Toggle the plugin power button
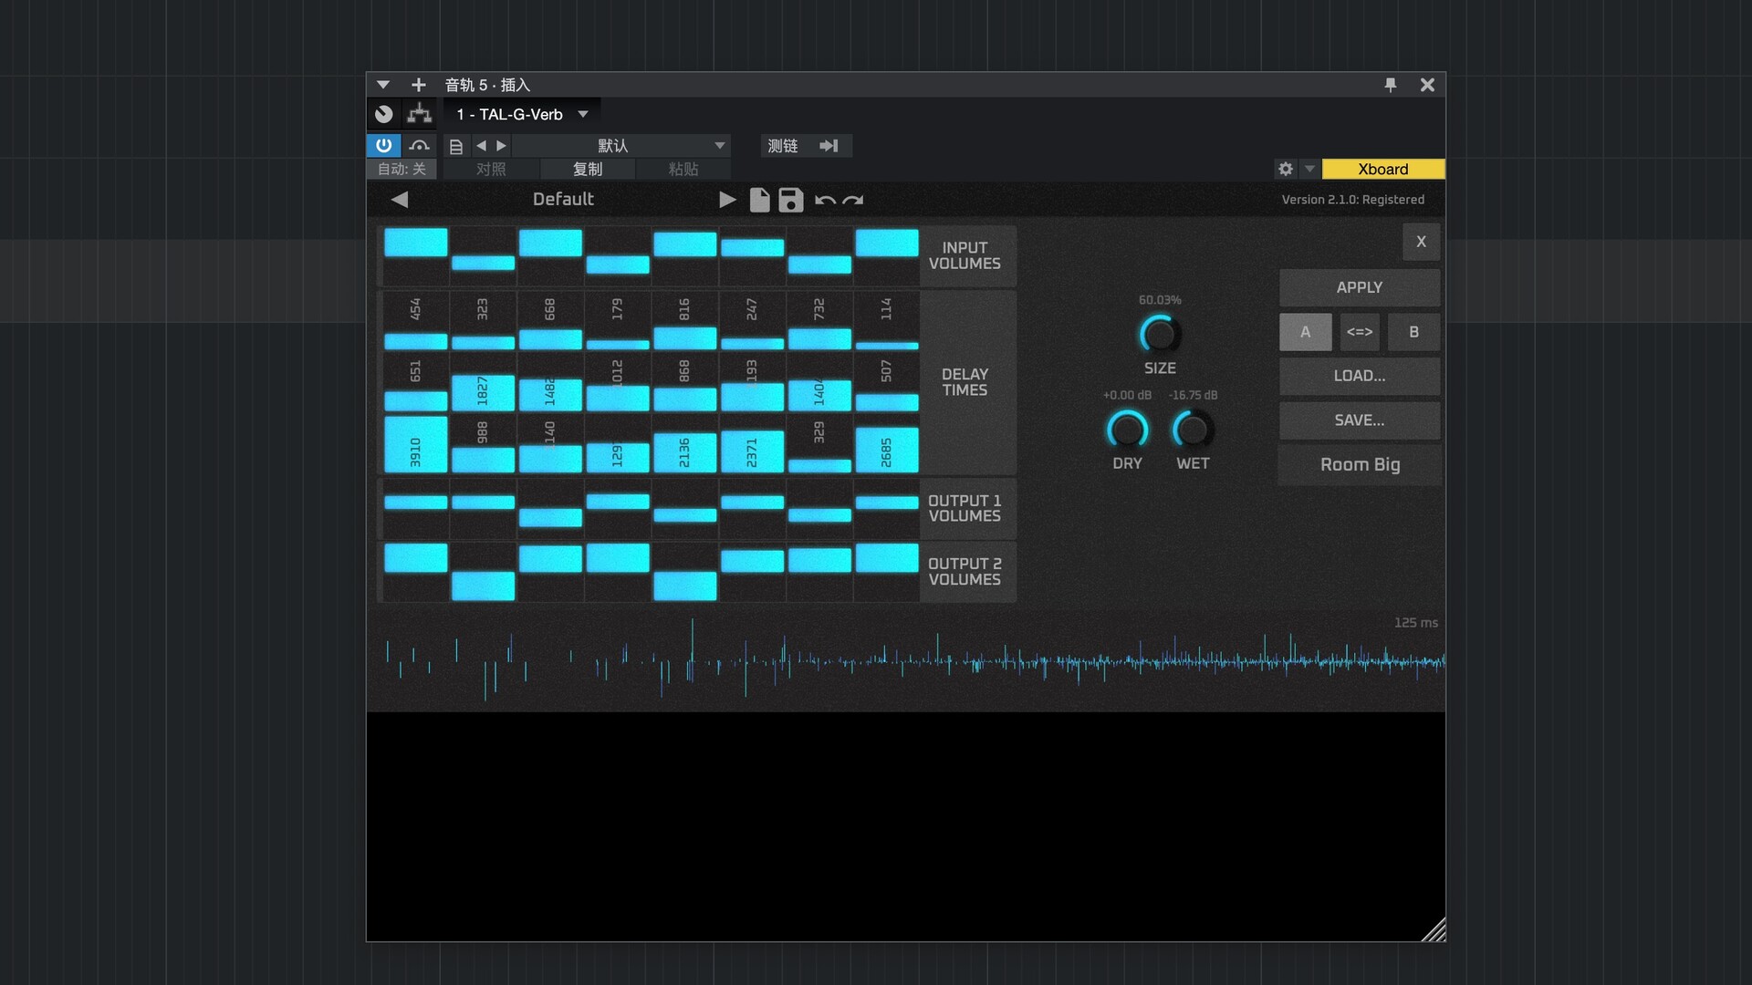The height and width of the screenshot is (985, 1752). pyautogui.click(x=383, y=145)
